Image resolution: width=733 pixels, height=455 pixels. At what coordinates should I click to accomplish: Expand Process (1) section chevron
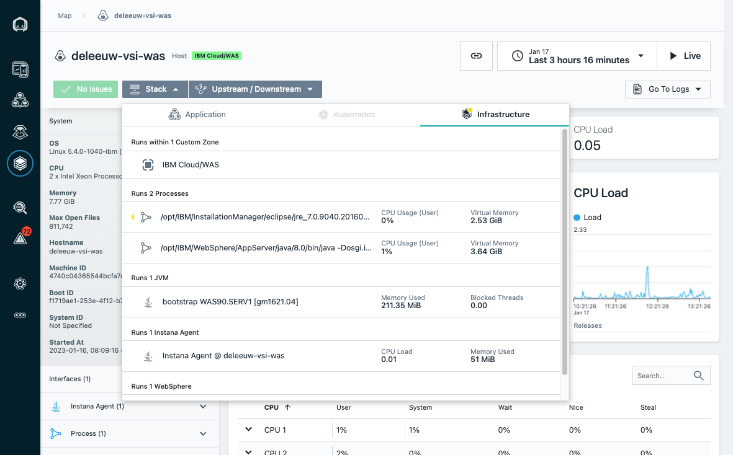pos(204,433)
